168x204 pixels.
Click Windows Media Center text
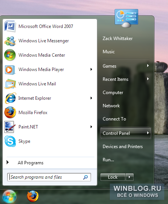42,55
